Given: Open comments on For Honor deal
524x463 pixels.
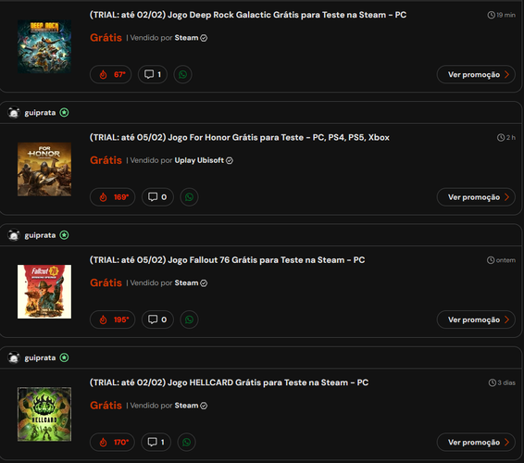Looking at the screenshot, I should coord(157,197).
